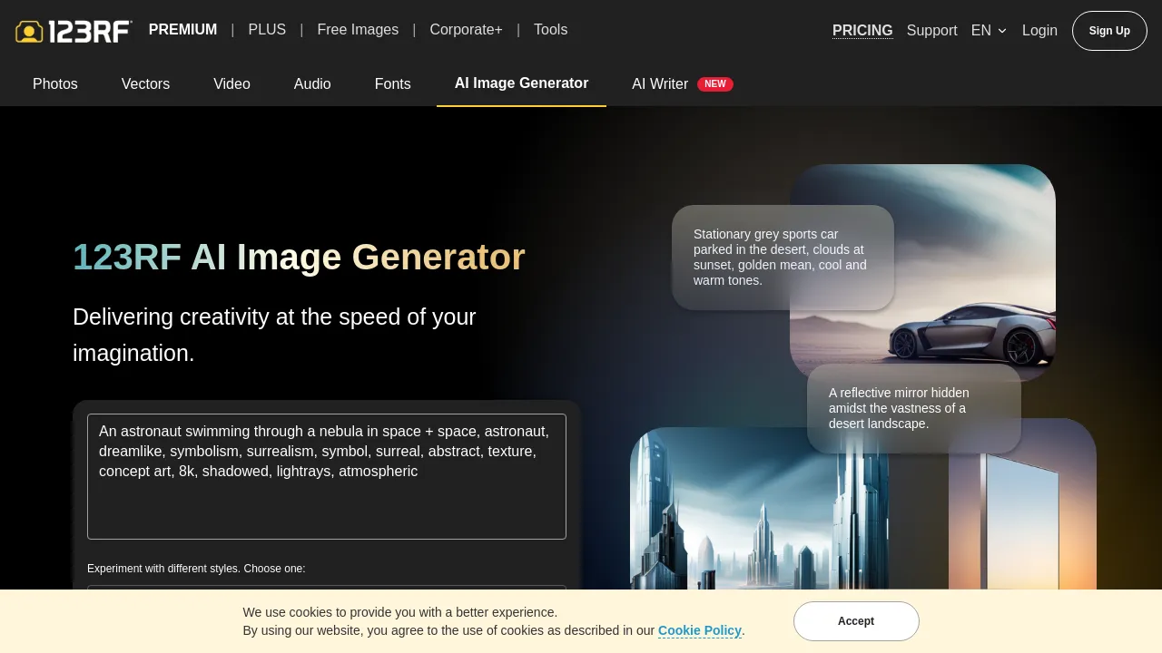Click the 123RF logo icon

[30, 31]
